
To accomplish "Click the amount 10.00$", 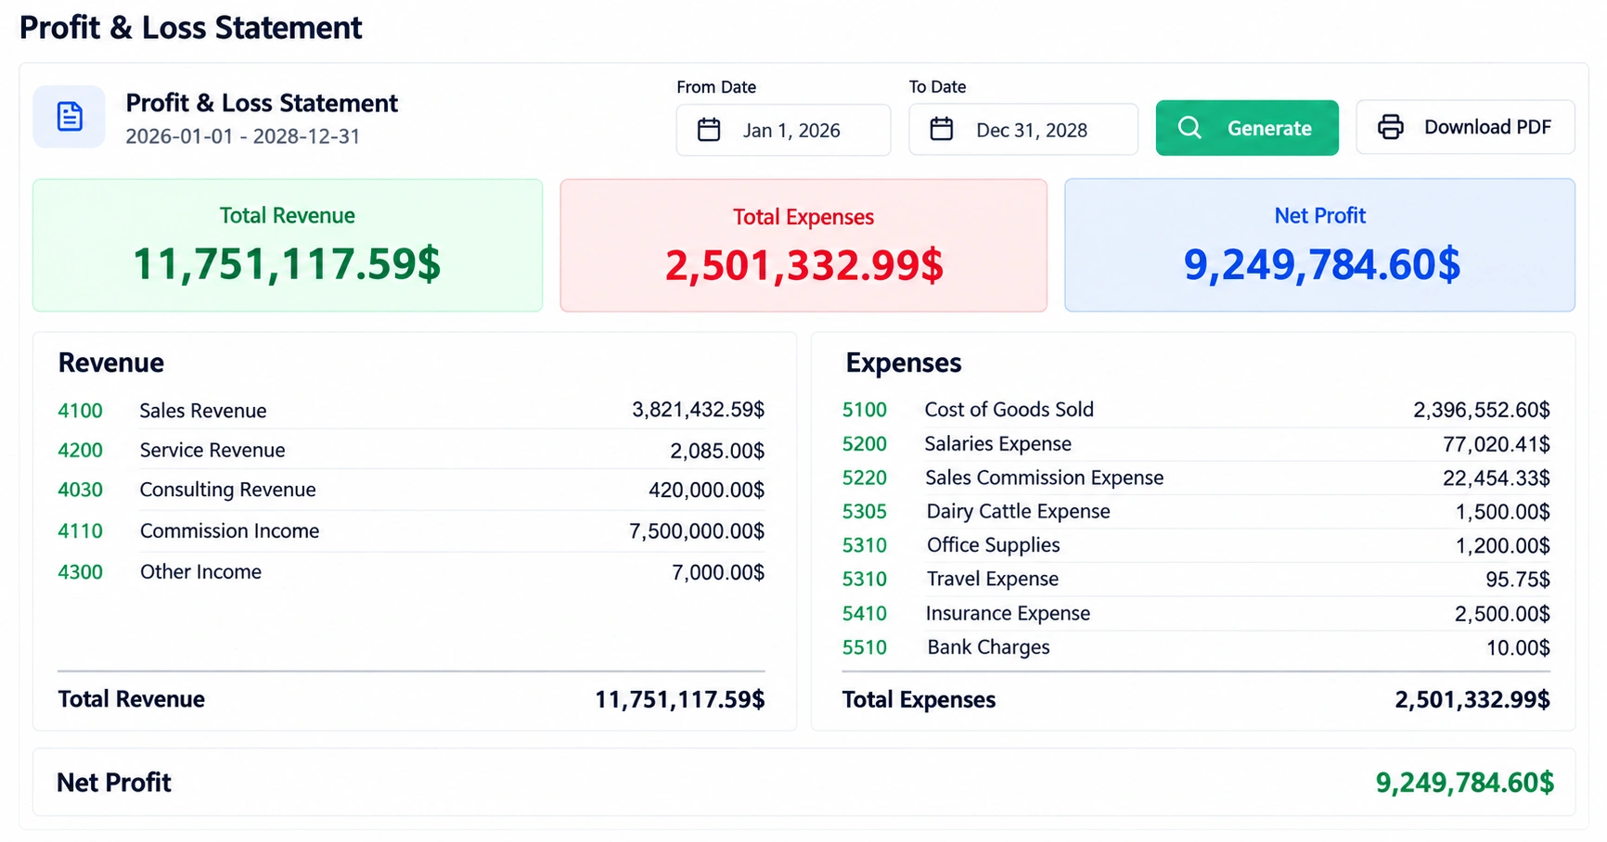I will coord(1518,647).
